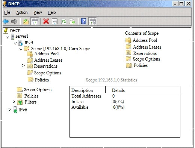195x148 pixels.
Task: Click the gray Forward arrow icon
Action: [14, 21]
